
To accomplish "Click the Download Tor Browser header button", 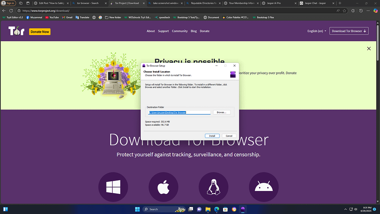I will pyautogui.click(x=349, y=31).
